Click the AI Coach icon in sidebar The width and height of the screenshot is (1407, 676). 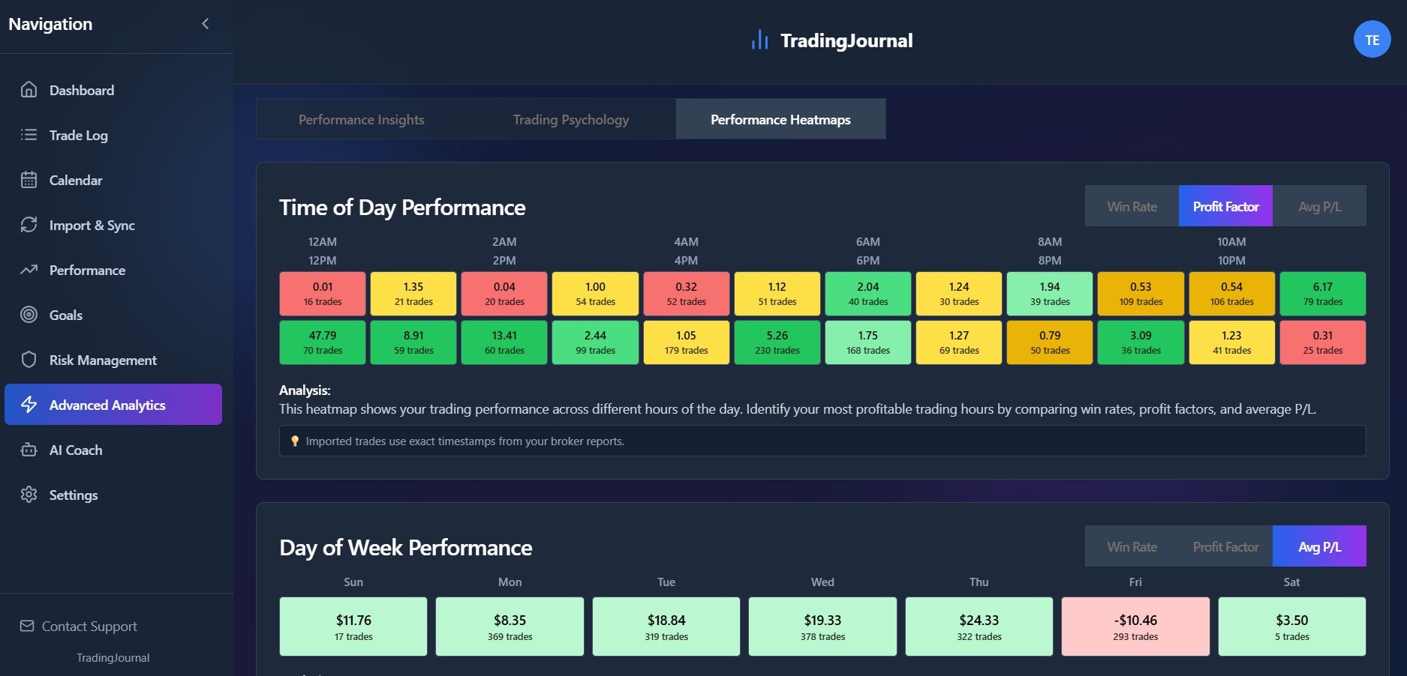(x=28, y=450)
